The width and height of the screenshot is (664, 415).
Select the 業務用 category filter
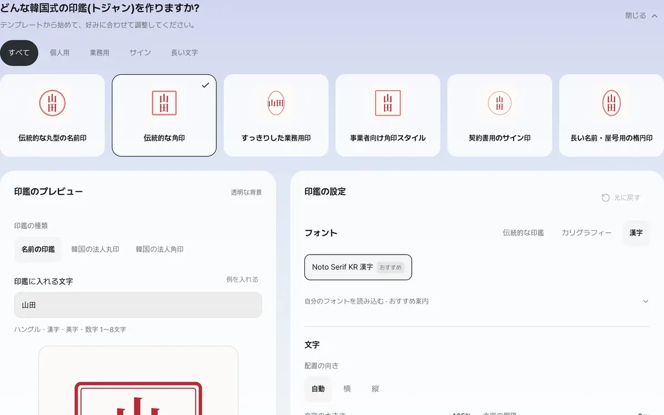click(100, 53)
